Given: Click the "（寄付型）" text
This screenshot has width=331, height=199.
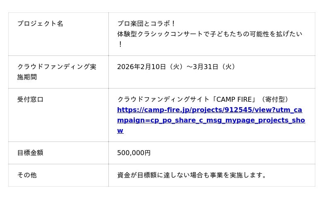Looking at the screenshot, I should click(x=275, y=99).
